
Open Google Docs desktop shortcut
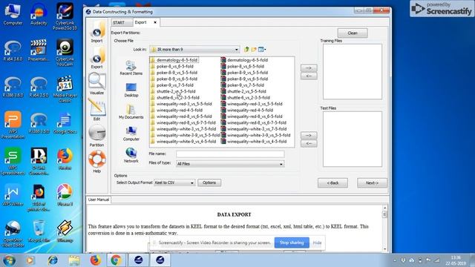65,123
